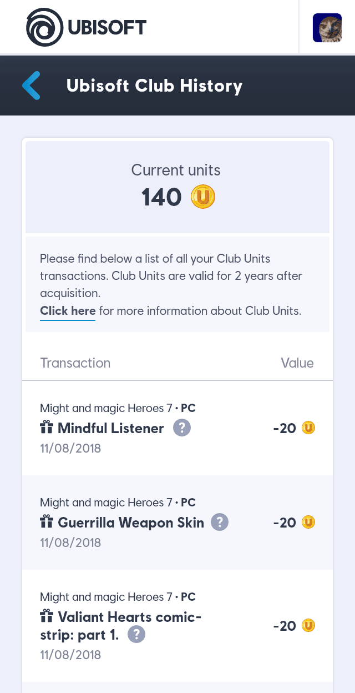Select the Mindful Listener transaction title
This screenshot has height=693, width=355.
[111, 428]
